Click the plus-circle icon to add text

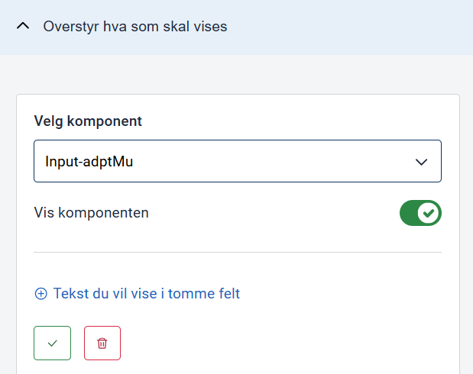[x=40, y=294]
